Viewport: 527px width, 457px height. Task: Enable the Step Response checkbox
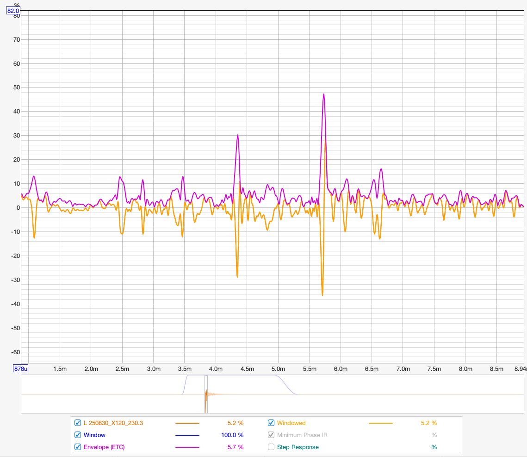click(271, 447)
